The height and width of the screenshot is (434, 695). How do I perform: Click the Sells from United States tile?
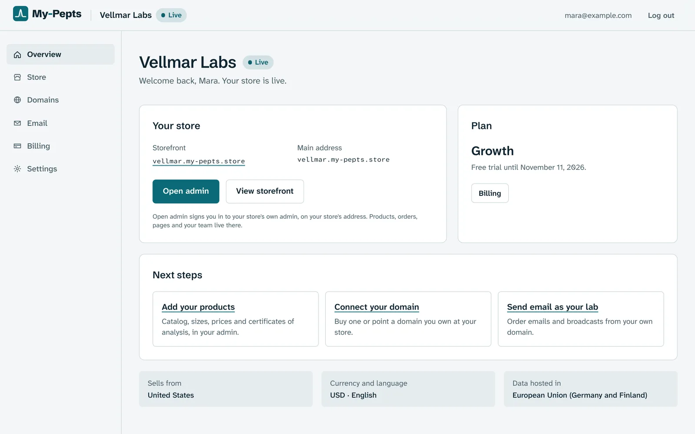(226, 389)
